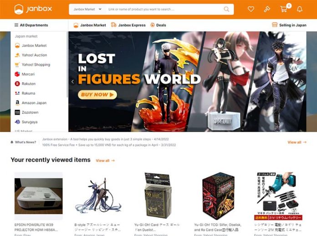Open the notifications bell
This screenshot has height=236, width=317.
300,9
